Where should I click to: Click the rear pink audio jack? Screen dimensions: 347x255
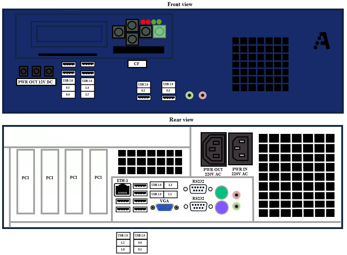coord(236,195)
